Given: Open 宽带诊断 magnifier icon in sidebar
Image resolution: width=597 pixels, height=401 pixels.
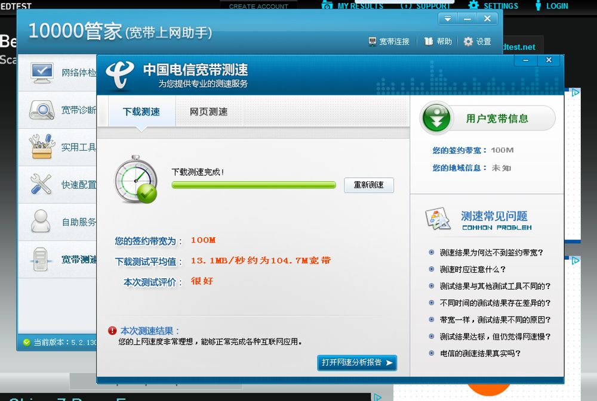Looking at the screenshot, I should pos(42,110).
